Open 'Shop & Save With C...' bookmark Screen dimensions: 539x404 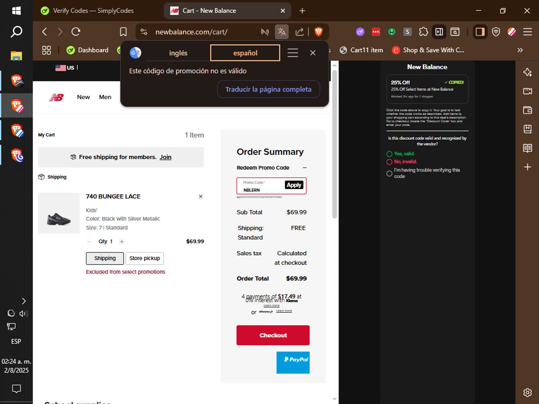pos(428,50)
